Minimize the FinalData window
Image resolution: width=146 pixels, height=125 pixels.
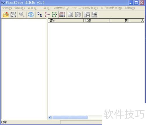[x=131, y=3]
